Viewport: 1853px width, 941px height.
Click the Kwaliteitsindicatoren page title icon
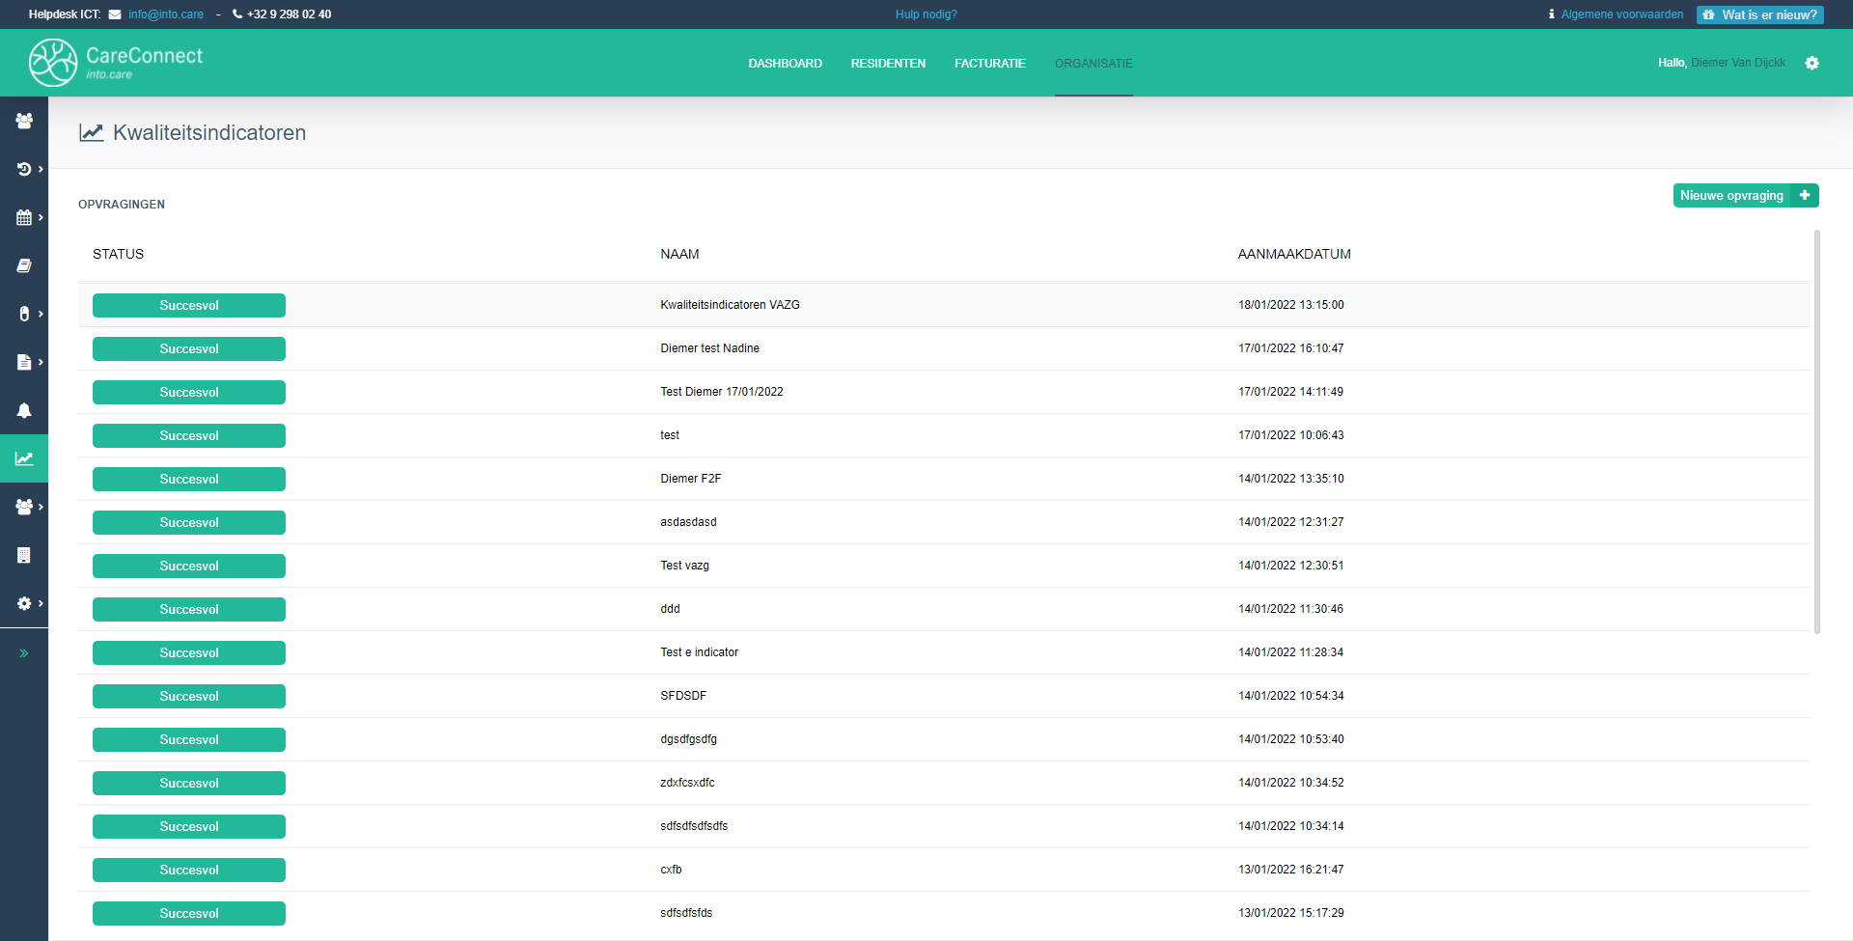pyautogui.click(x=92, y=132)
